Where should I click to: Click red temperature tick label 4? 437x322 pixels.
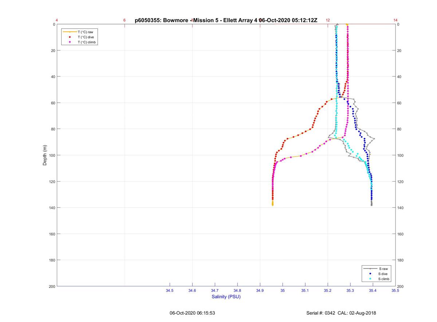pyautogui.click(x=57, y=20)
